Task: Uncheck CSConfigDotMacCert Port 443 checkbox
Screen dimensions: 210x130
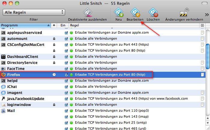Action: click(x=66, y=45)
